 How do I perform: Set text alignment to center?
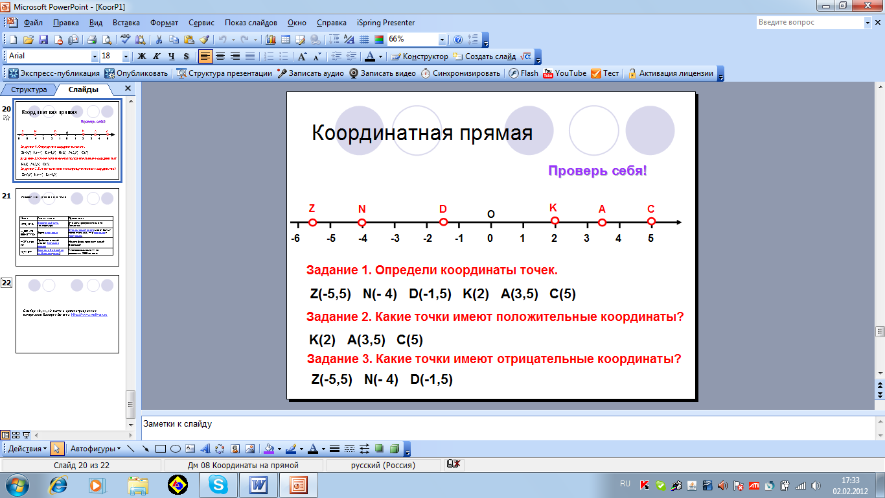tap(220, 56)
